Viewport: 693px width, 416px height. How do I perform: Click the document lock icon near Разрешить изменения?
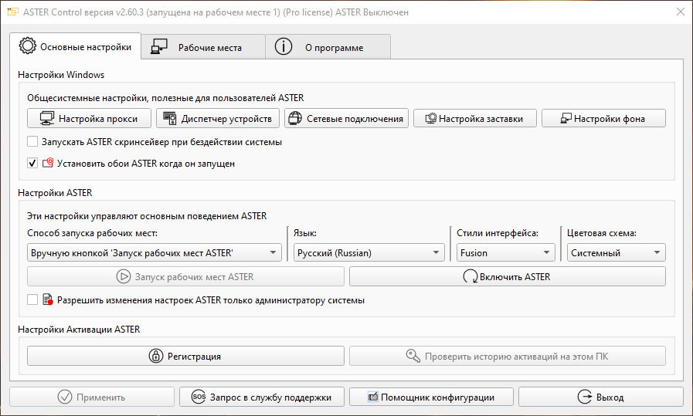tap(48, 300)
